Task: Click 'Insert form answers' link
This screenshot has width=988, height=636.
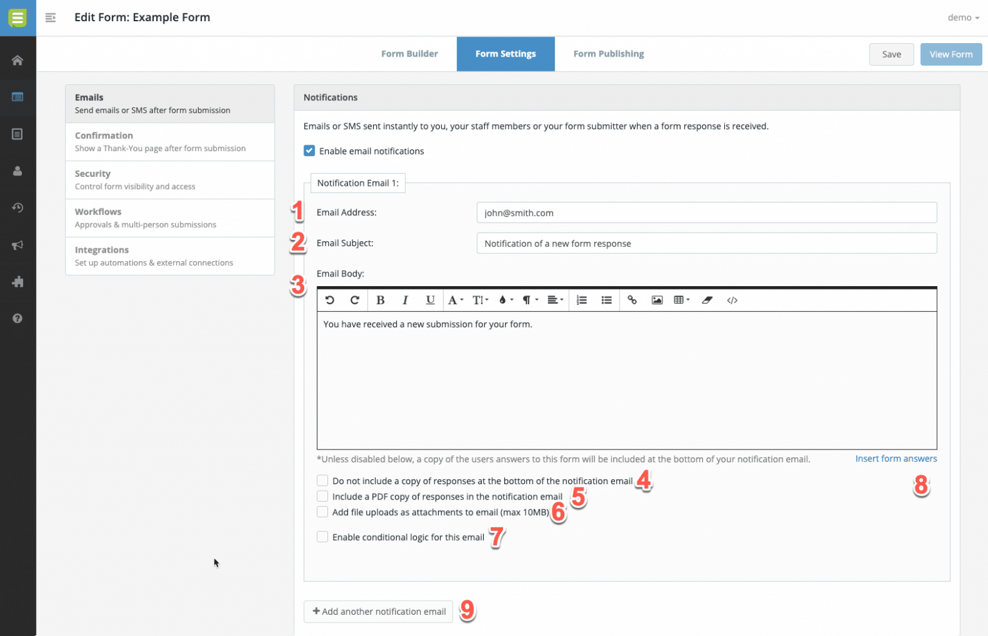Action: point(896,458)
